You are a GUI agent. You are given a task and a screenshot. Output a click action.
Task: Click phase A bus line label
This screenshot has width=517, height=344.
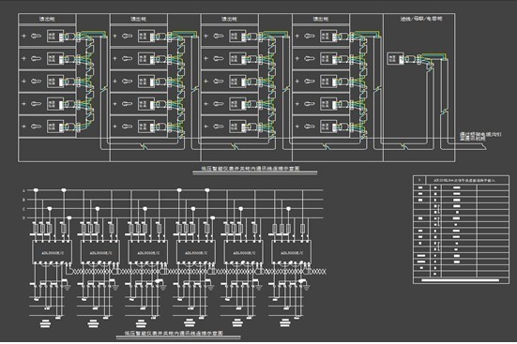23,190
